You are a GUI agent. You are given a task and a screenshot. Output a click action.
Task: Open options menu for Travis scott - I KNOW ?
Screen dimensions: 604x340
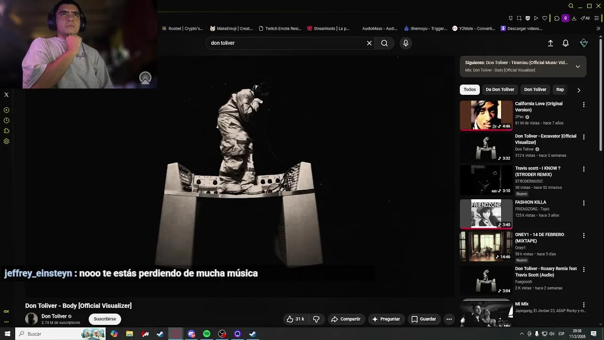click(x=584, y=169)
